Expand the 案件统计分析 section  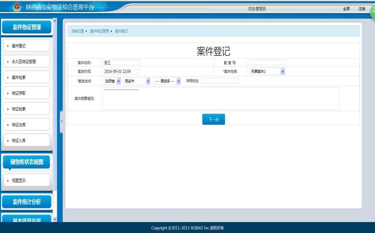(x=26, y=202)
